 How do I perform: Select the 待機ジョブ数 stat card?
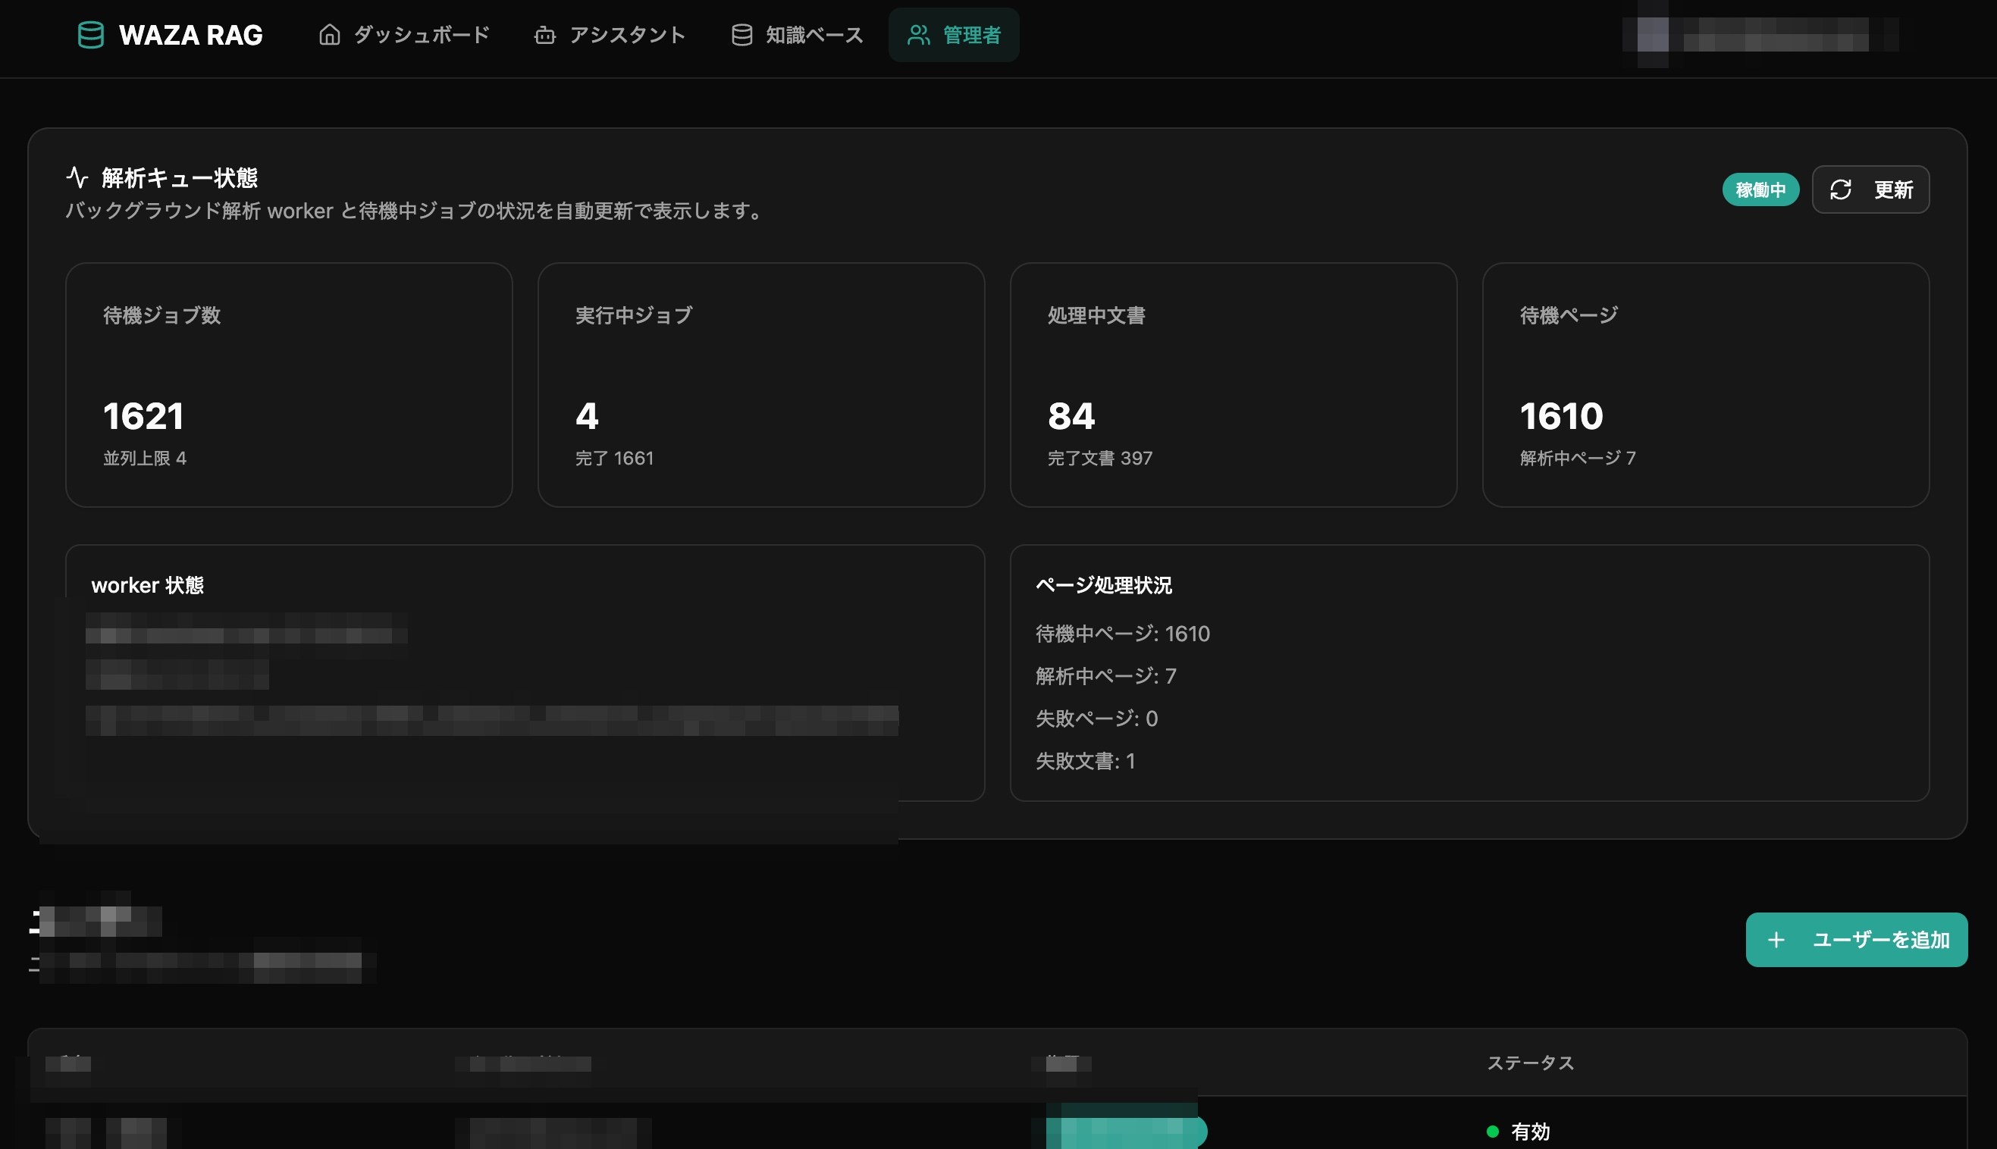pyautogui.click(x=289, y=384)
